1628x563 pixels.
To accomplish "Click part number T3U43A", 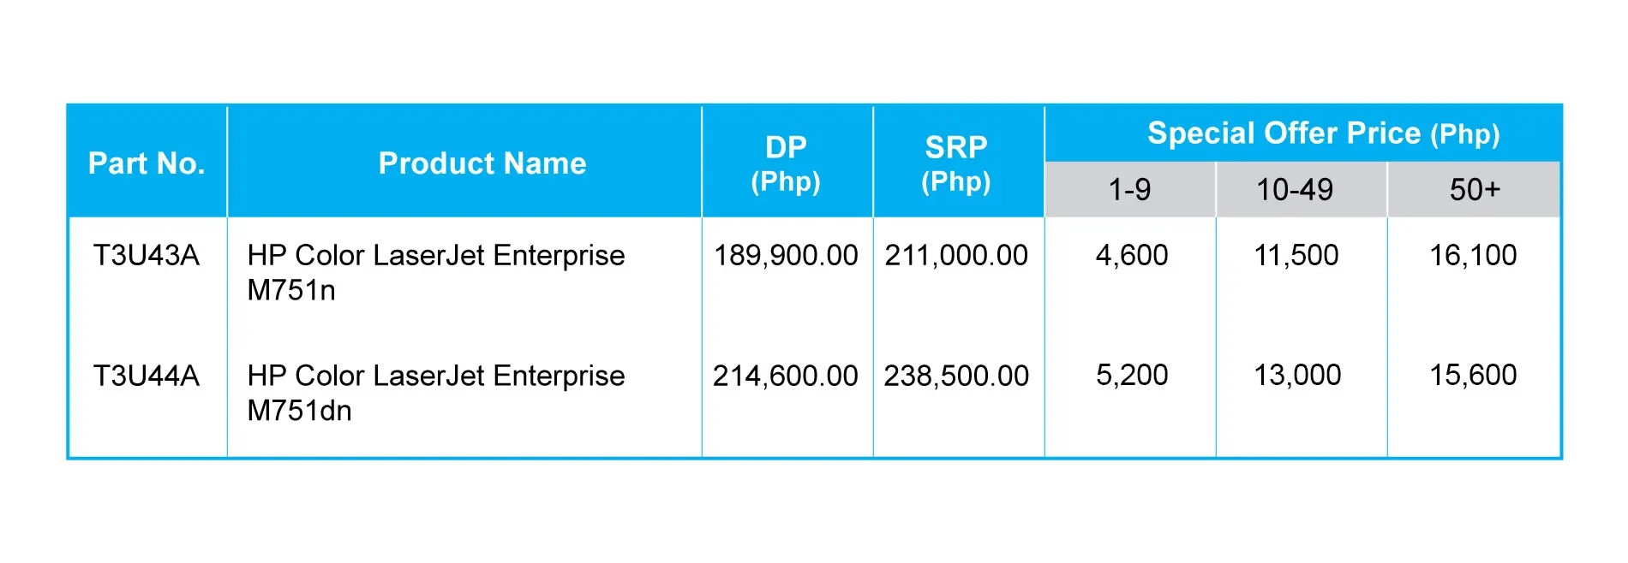I will click(x=147, y=255).
